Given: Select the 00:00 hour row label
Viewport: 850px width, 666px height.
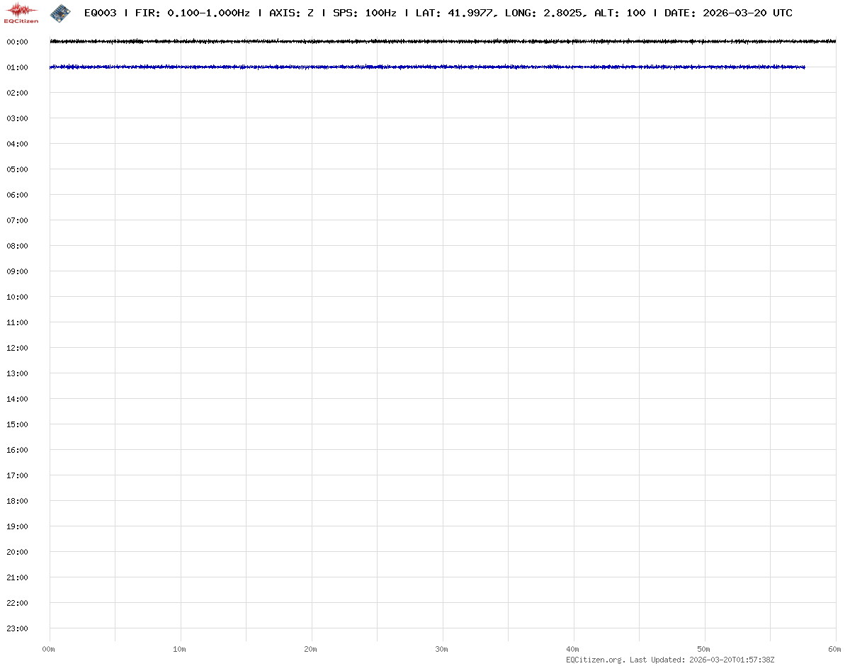Looking at the screenshot, I should [17, 42].
